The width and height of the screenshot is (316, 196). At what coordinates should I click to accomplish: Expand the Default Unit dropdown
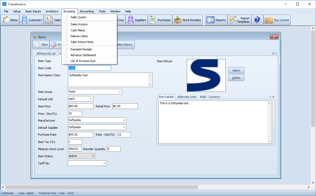pos(91,99)
